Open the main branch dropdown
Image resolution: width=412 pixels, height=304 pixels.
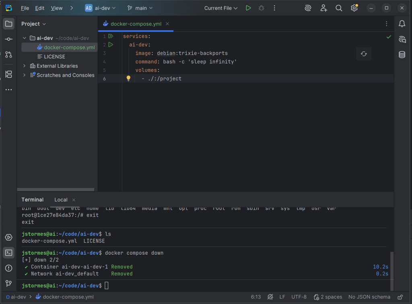coord(140,8)
